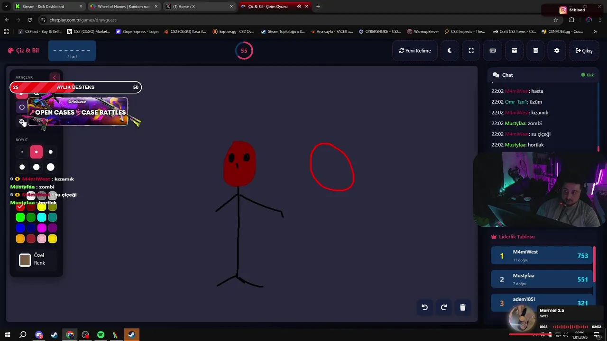Open the CYBERSHOKE bookmark
This screenshot has width=607, height=341.
pos(380,32)
